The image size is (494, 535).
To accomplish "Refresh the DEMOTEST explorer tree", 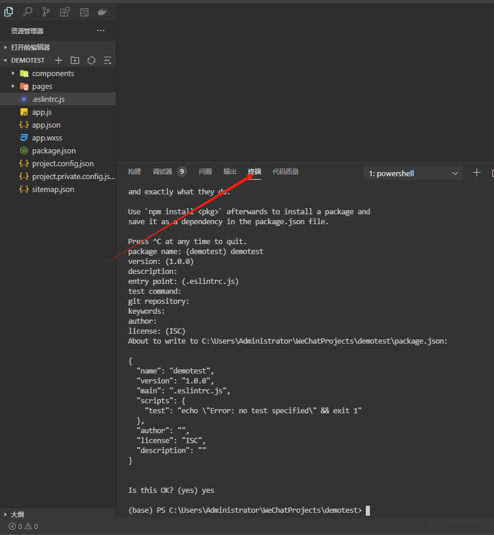I will pos(91,60).
